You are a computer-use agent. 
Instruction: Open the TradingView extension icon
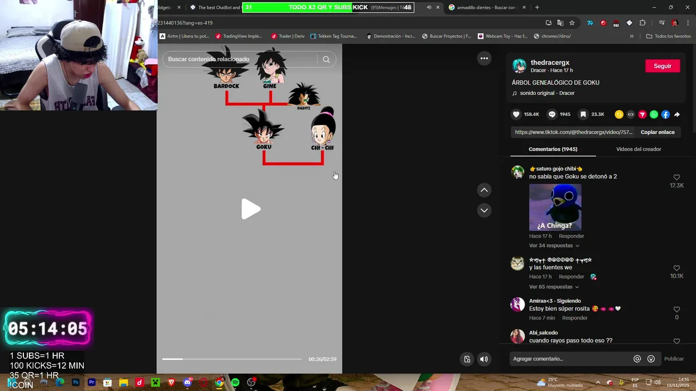[x=590, y=23]
